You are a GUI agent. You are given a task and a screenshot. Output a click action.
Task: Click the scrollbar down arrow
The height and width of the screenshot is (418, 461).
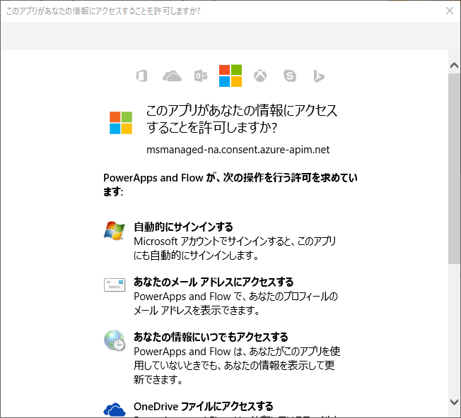[x=454, y=402]
